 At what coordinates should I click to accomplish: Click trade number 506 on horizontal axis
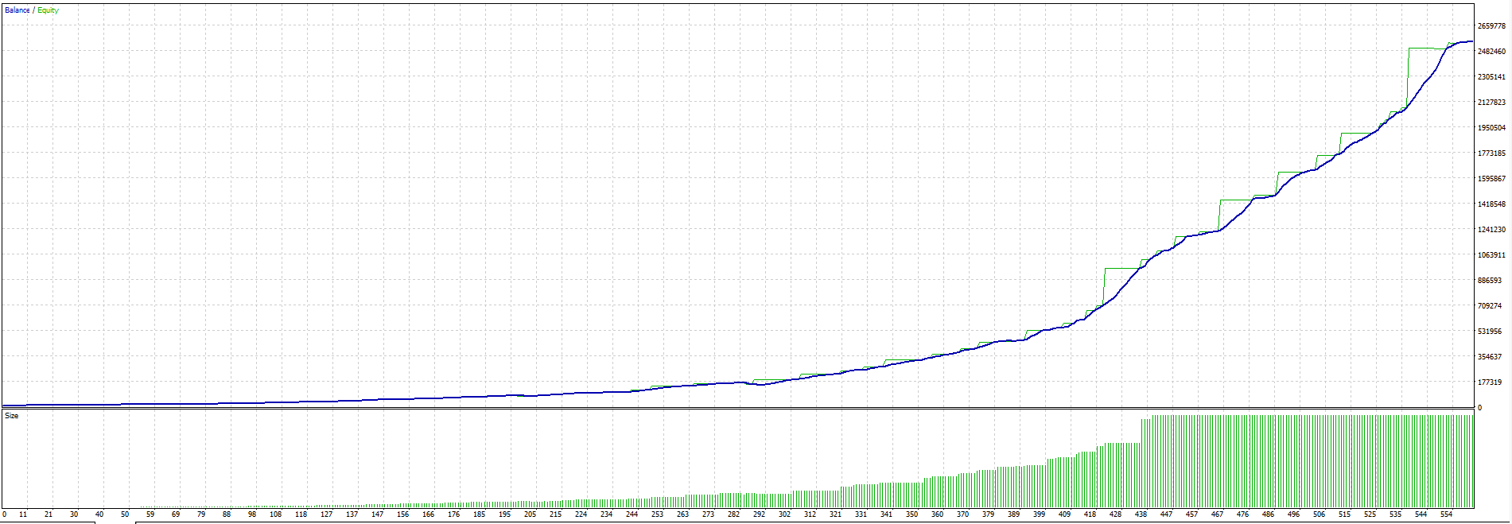[x=1319, y=514]
